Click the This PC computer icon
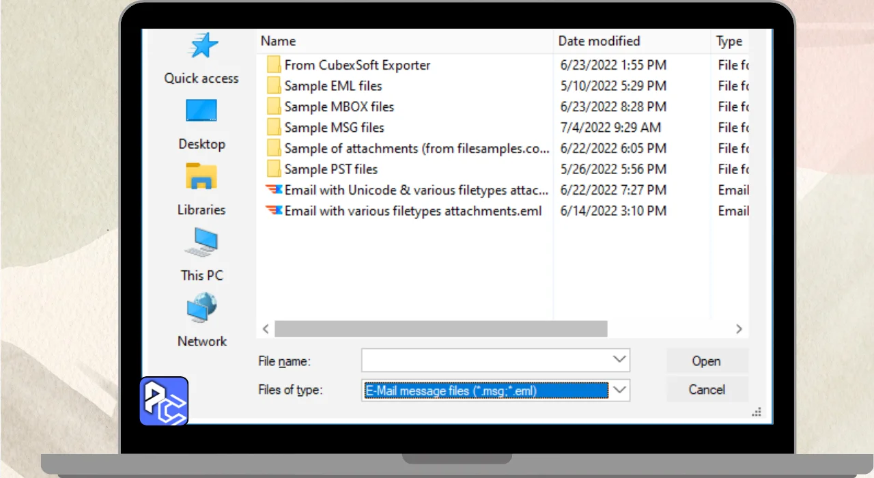This screenshot has width=874, height=478. [x=201, y=242]
